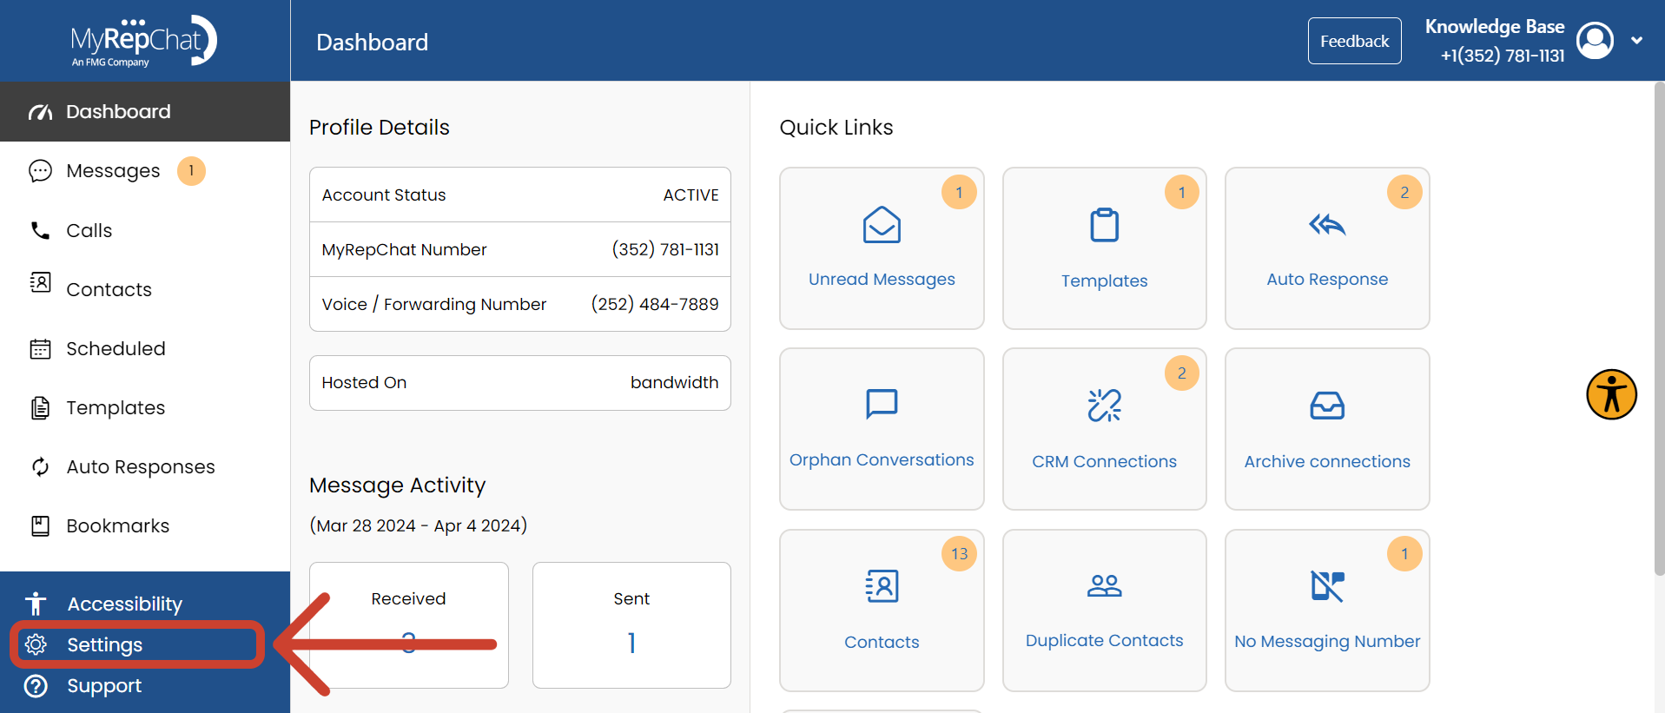The width and height of the screenshot is (1665, 713).
Task: Click the Duplicate Contacts people icon
Action: click(x=1104, y=586)
